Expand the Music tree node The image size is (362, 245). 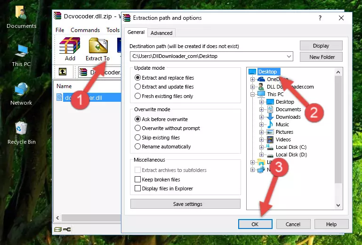click(261, 124)
